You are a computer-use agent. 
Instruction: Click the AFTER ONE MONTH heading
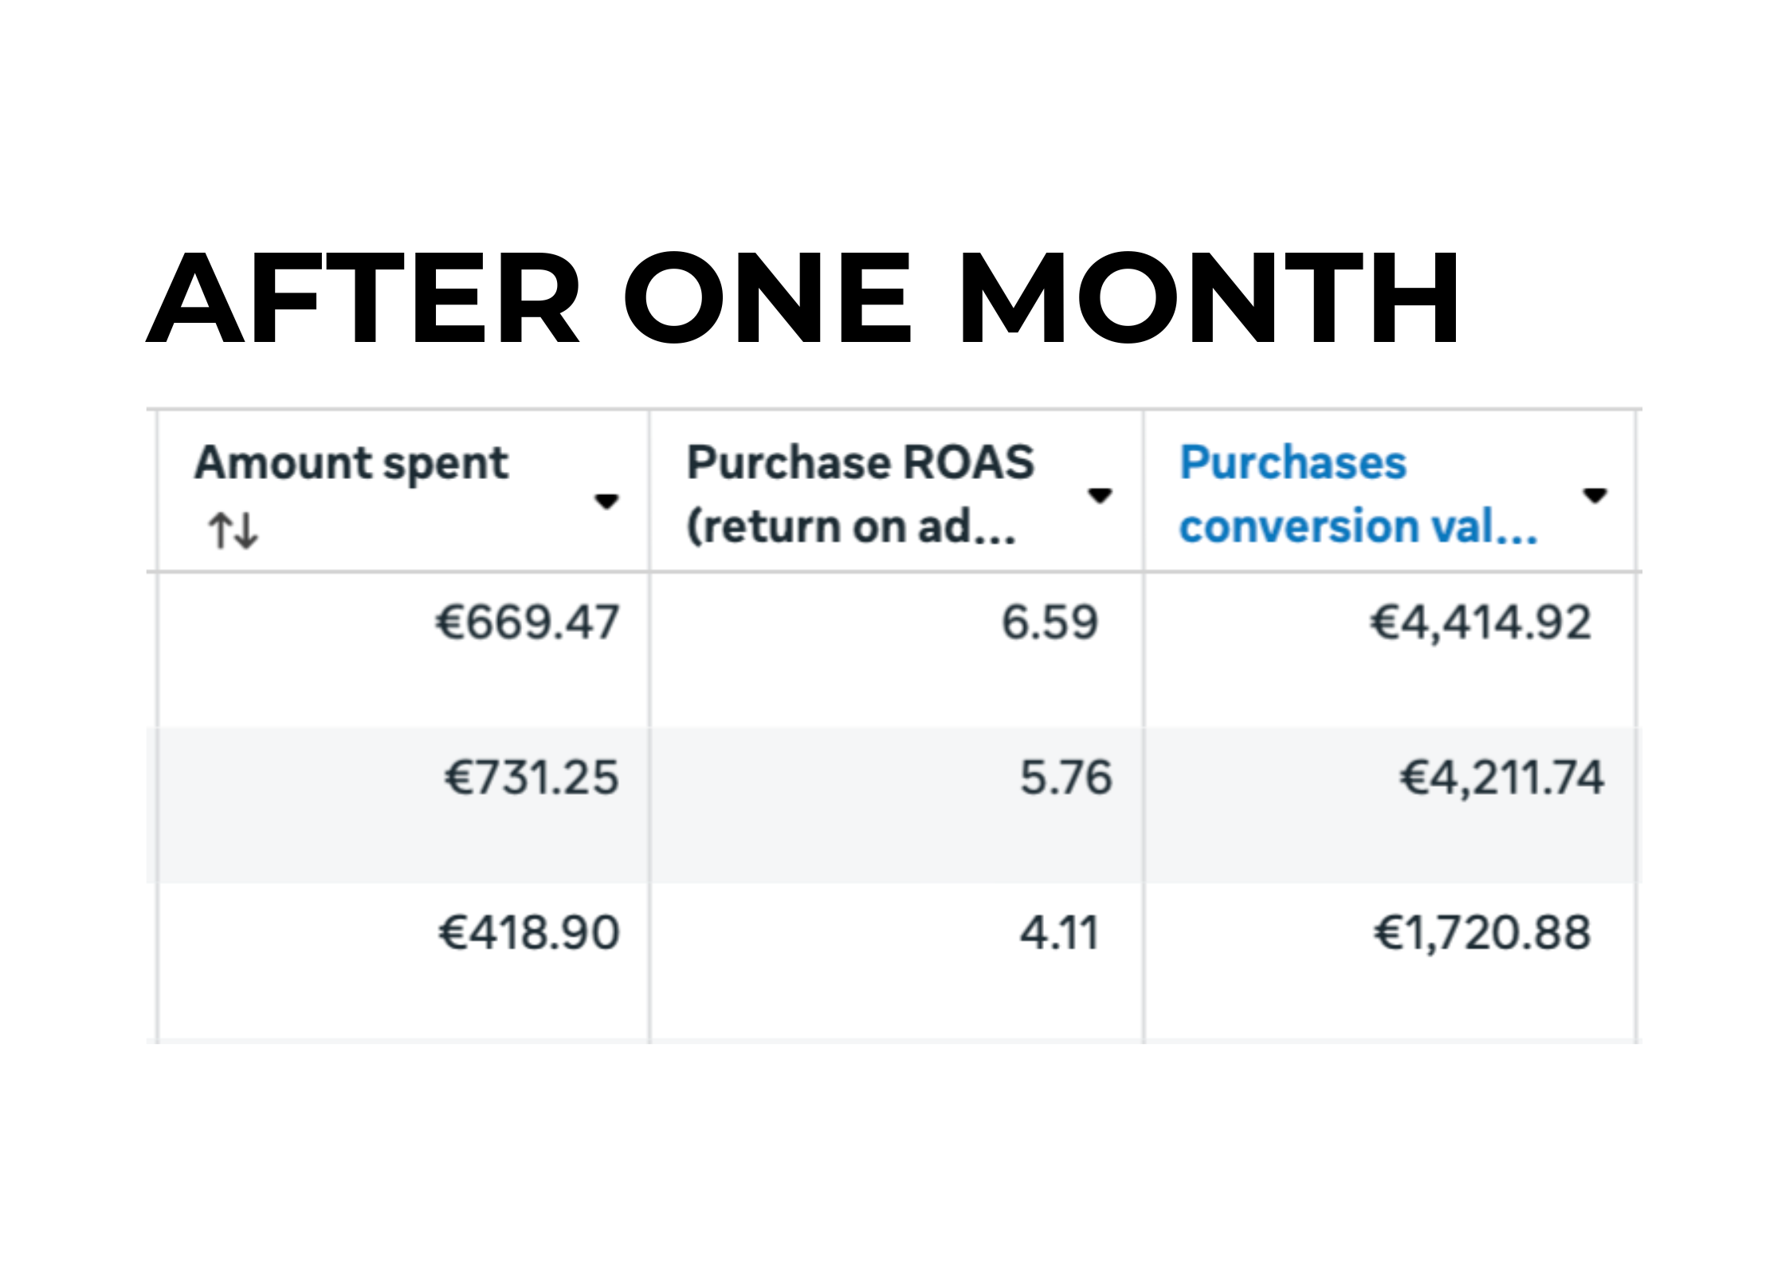point(802,298)
